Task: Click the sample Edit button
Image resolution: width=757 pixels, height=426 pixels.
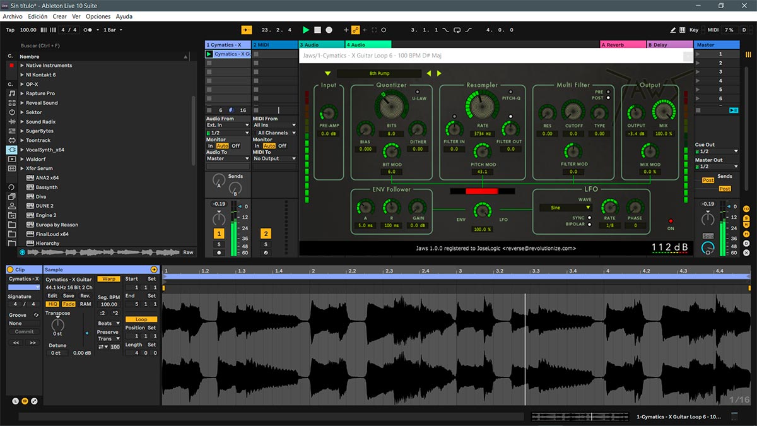Action: (x=52, y=296)
